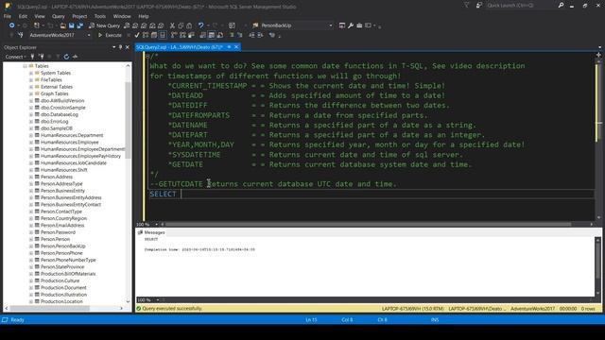Click the Display Estimated Execution Plan icon

tap(146, 35)
